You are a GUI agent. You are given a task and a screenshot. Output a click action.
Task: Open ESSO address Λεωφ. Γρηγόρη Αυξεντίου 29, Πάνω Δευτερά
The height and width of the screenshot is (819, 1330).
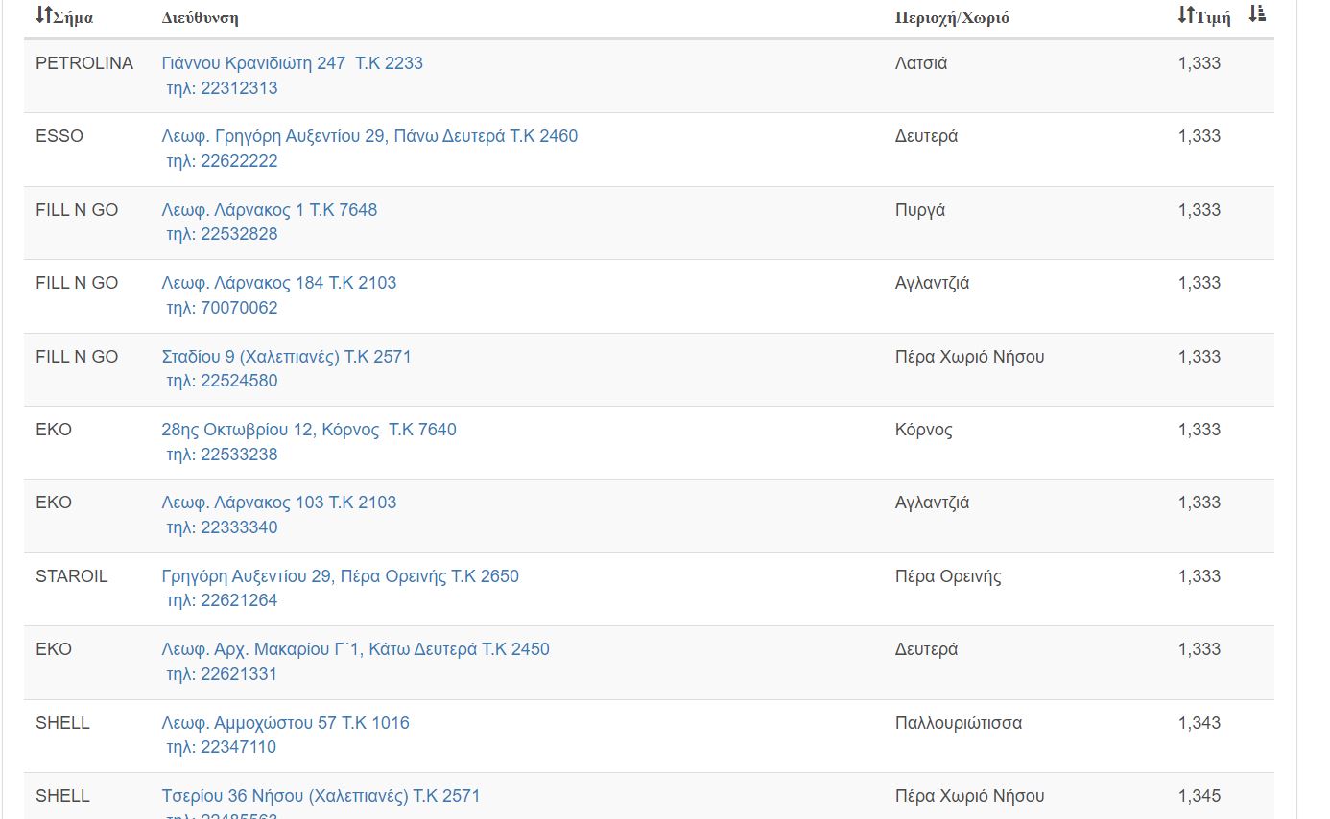point(369,136)
